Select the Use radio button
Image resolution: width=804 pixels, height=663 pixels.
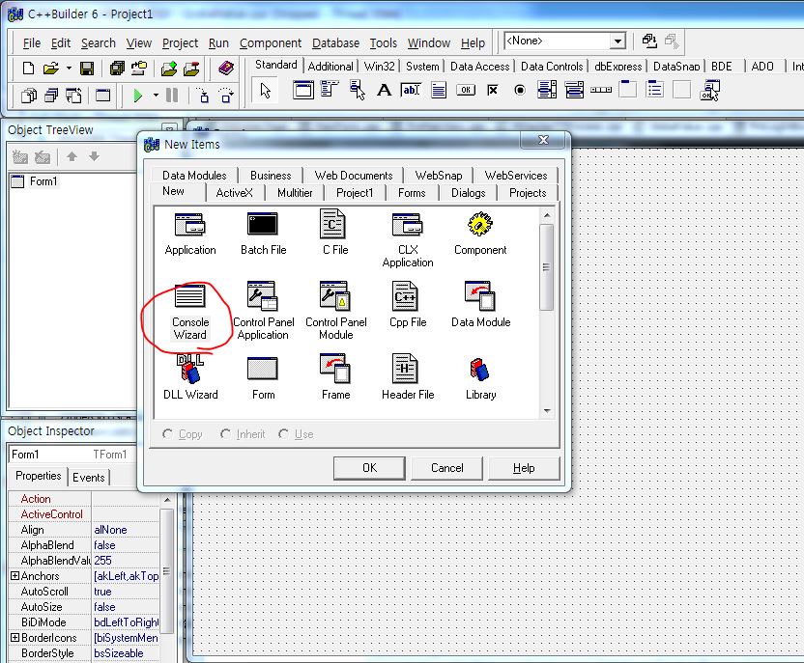point(284,434)
